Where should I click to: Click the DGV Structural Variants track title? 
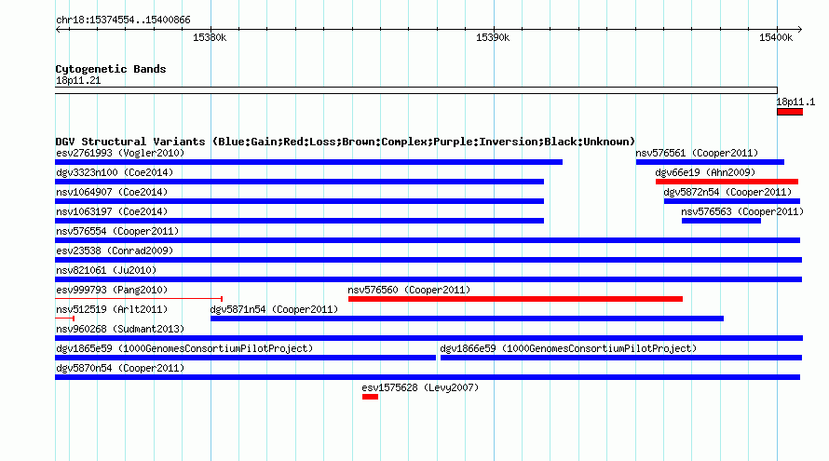click(x=346, y=142)
